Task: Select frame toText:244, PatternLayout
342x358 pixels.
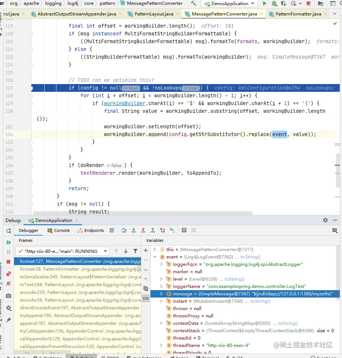Action: (77, 285)
